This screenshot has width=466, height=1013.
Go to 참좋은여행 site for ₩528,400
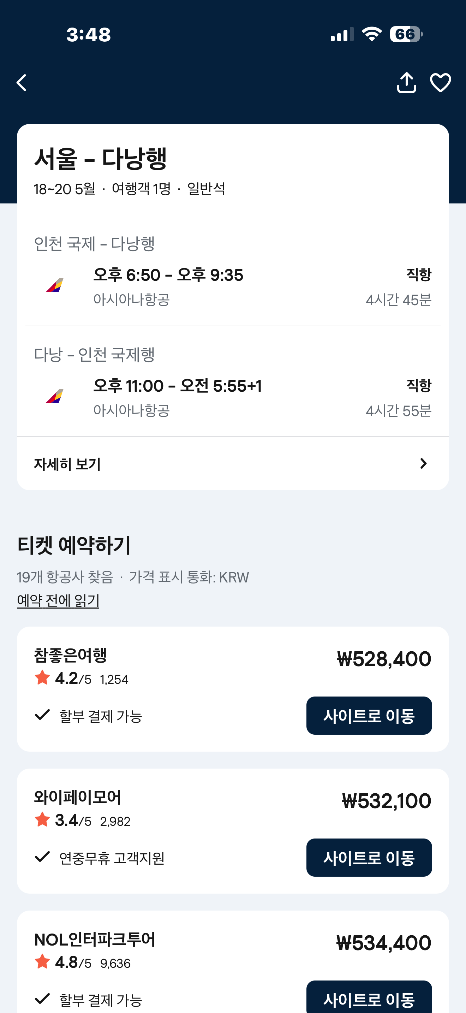369,715
